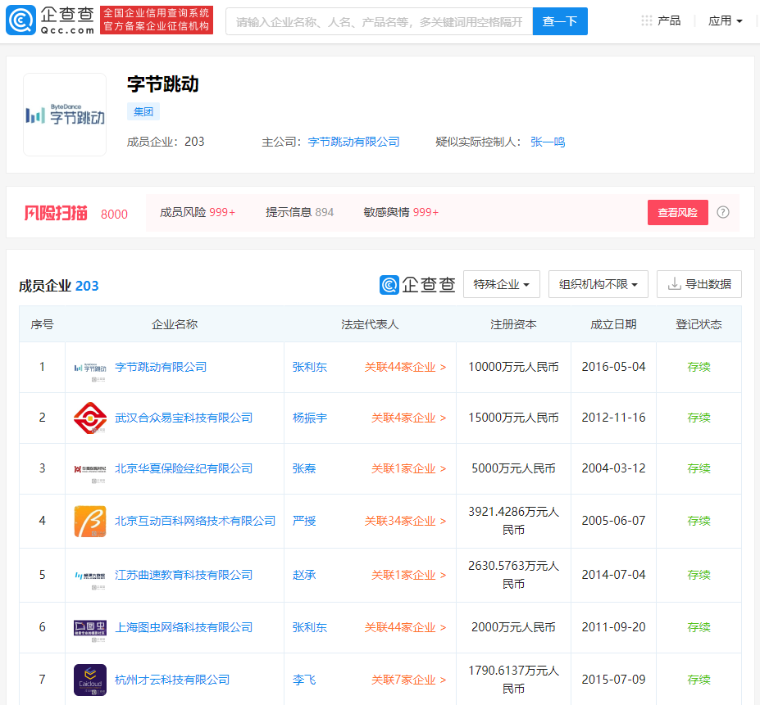The height and width of the screenshot is (705, 760).
Task: Click the 集团 tag
Action: (143, 112)
